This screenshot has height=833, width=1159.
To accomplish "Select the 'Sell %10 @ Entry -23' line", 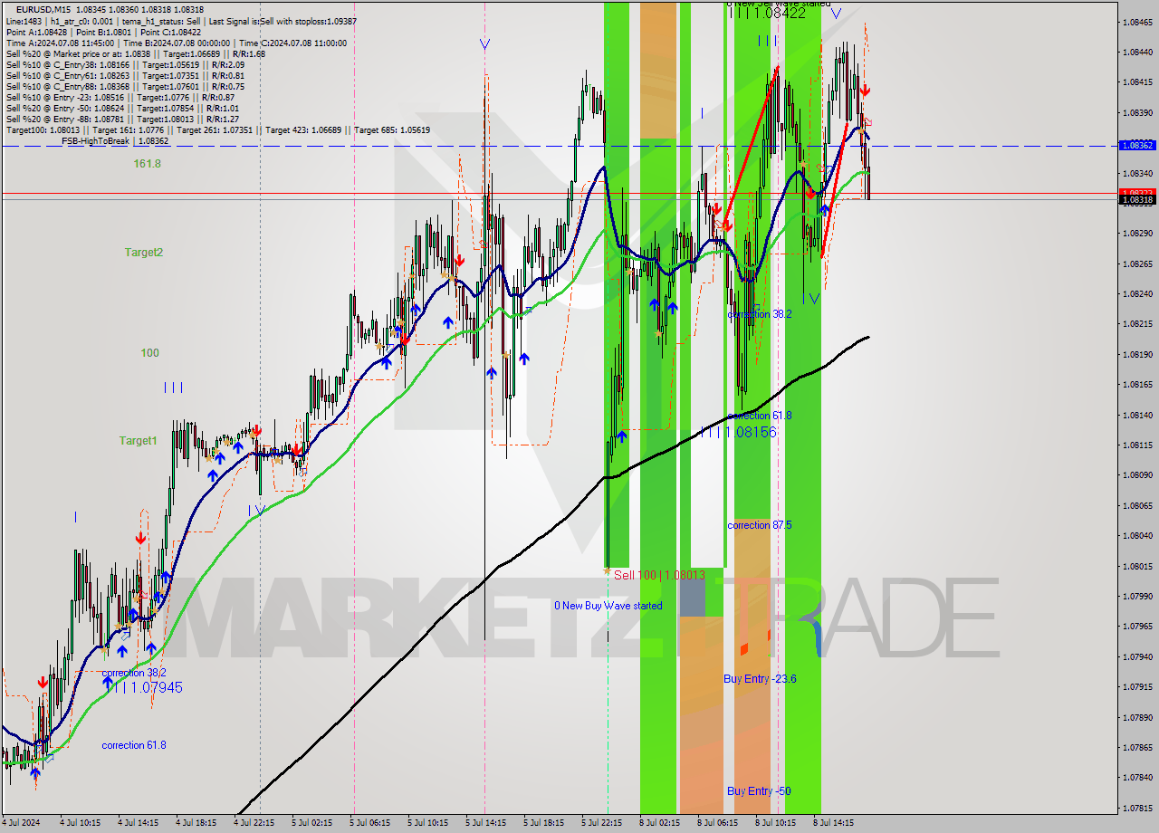I will click(x=120, y=97).
